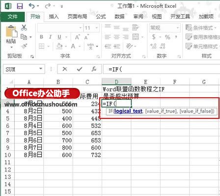Click the fx Insert Function button
The width and height of the screenshot is (220, 196).
pos(94,69)
